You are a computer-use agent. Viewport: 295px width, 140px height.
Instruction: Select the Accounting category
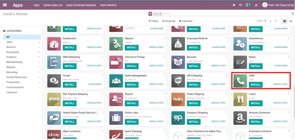tap(22, 52)
